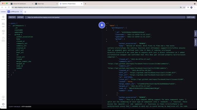The image size is (197, 110).
Task: Open the API section in sidebar
Action: tap(3, 32)
